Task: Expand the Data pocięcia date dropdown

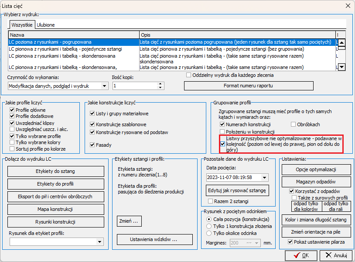Action: [264, 177]
